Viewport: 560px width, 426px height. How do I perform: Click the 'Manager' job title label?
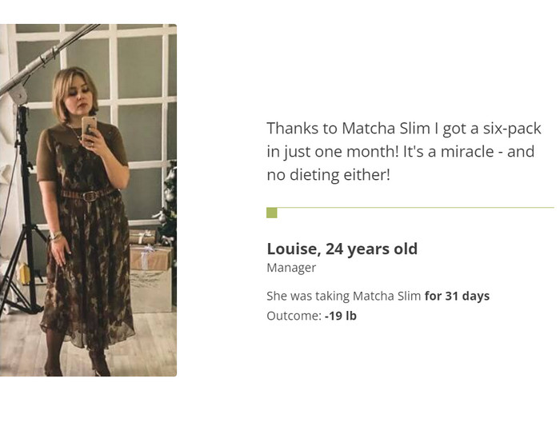point(291,268)
